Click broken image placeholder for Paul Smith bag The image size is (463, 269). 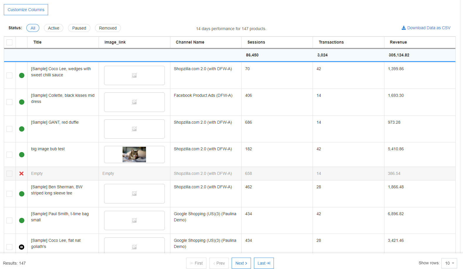pos(134,220)
